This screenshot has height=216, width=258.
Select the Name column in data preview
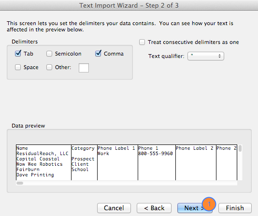43,162
